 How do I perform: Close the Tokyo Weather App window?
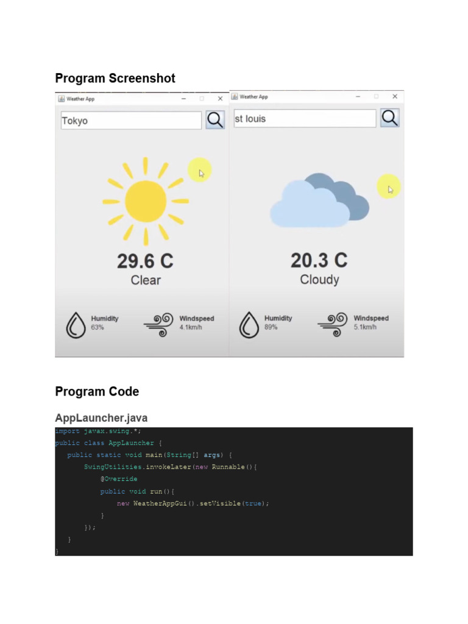[220, 99]
